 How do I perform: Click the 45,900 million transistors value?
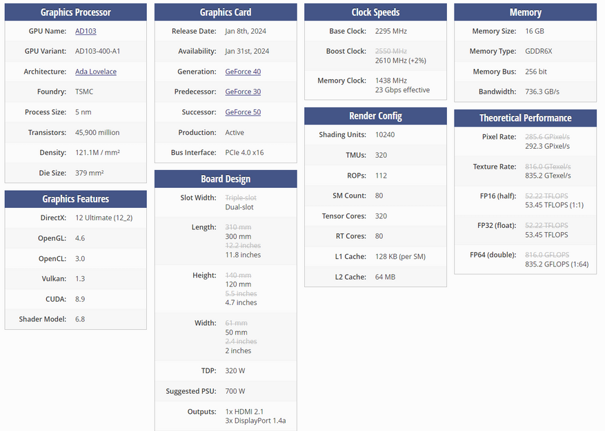coord(97,132)
